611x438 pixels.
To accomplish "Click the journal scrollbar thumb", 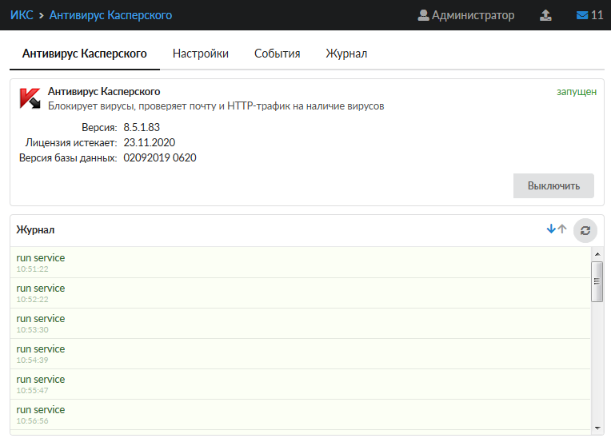I will coord(597,281).
